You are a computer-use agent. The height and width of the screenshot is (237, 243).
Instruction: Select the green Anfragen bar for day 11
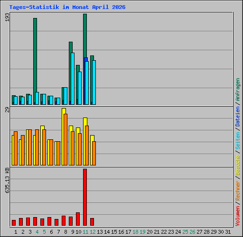[x=85, y=36]
